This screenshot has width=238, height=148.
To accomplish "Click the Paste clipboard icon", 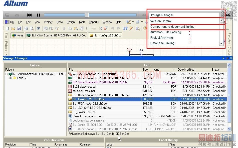I will (x=76, y=28).
